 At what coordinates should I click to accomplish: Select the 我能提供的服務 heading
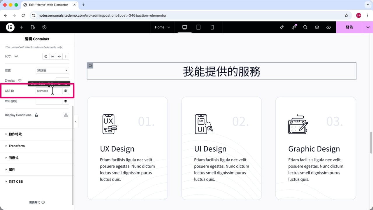(x=221, y=71)
